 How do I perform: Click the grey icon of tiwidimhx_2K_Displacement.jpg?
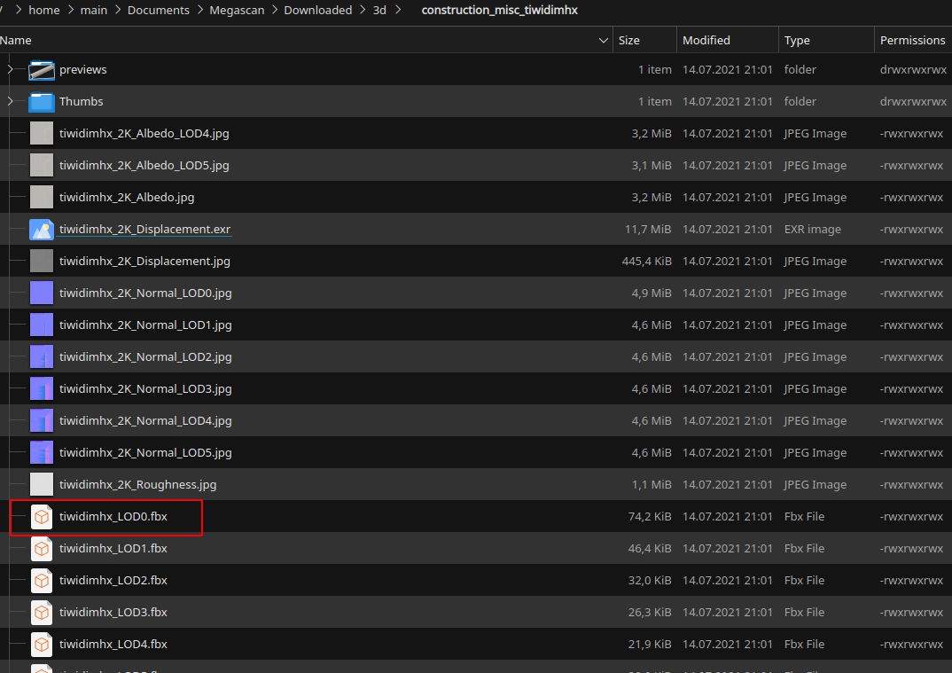tap(42, 261)
